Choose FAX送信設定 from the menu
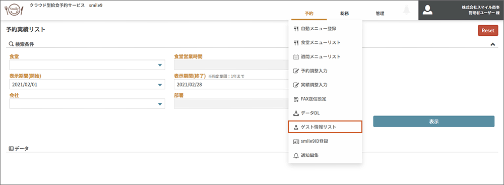 (325, 99)
